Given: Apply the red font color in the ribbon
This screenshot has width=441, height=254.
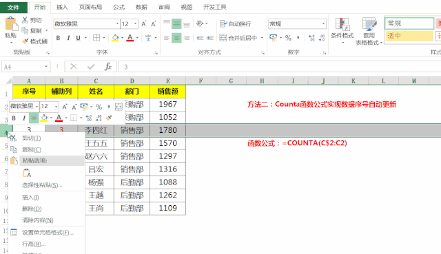Looking at the screenshot, I should point(130,38).
